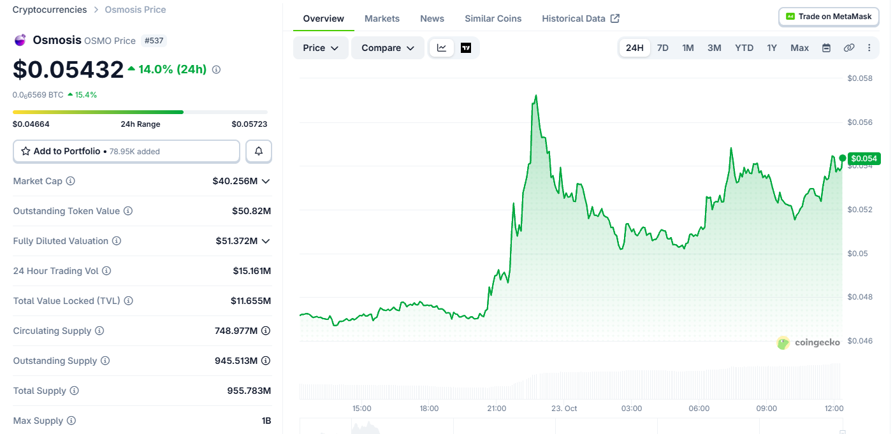The width and height of the screenshot is (893, 434).
Task: Click info icon next to Circulating Supply label
Action: coord(99,331)
